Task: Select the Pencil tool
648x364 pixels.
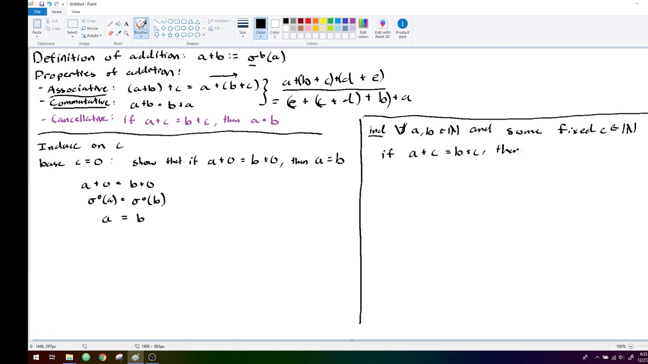Action: [x=110, y=24]
